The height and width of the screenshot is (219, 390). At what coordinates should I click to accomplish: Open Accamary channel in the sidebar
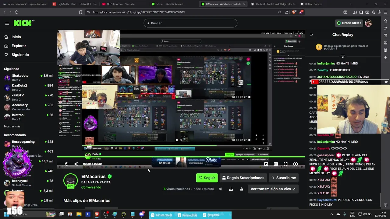coord(29,107)
